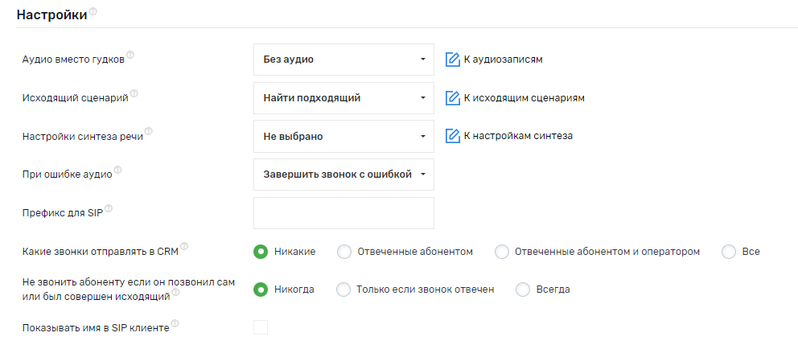Click the edit icon beside 'К исходящим сценариям'
798x345 pixels.
pos(453,98)
